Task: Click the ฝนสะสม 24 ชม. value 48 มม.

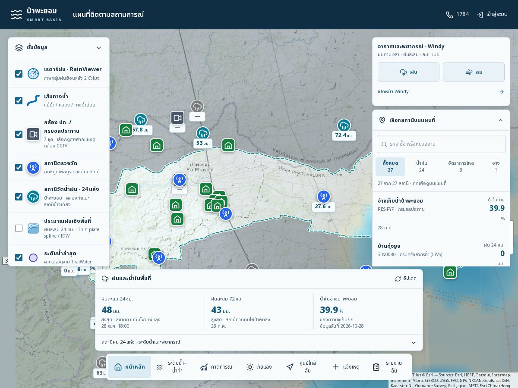Action: click(x=111, y=310)
